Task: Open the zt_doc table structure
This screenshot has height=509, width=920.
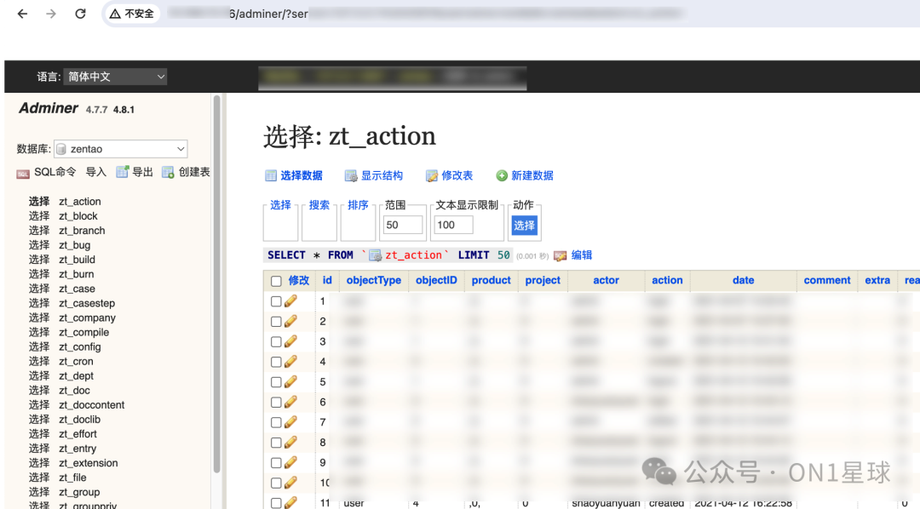Action: (74, 391)
